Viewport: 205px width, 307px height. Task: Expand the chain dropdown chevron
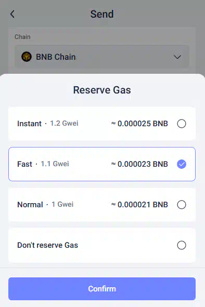177,57
